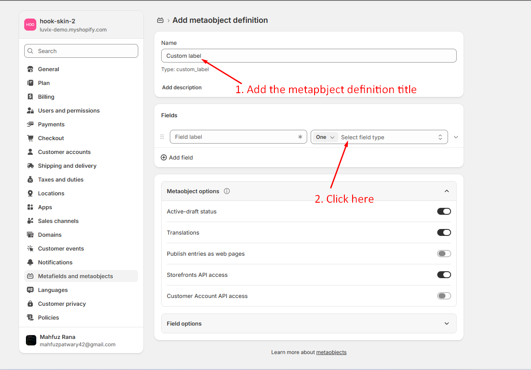Click the Shipping and delivery truck icon
Image resolution: width=531 pixels, height=370 pixels.
tap(30, 166)
